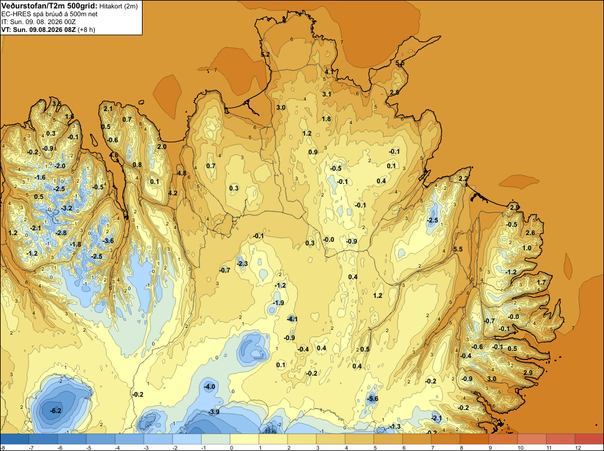Image resolution: width=604 pixels, height=451 pixels.
Task: Click the -3.2 temperature value
Action: tap(66, 208)
